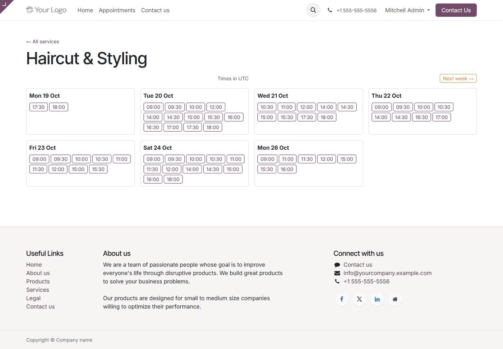This screenshot has height=349, width=503.
Task: Open the Products footer link
Action: [38, 281]
